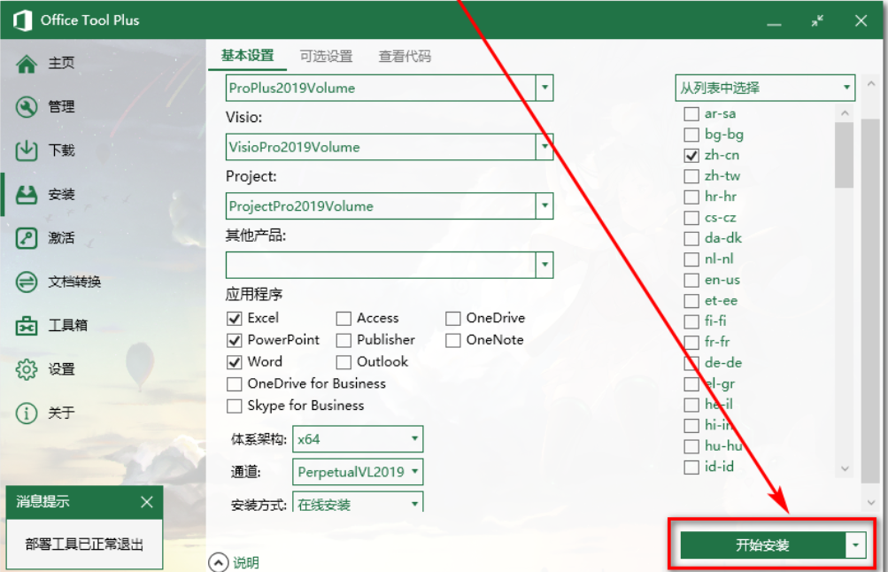The image size is (888, 572).
Task: Enable the OneNote checkbox
Action: pos(452,340)
